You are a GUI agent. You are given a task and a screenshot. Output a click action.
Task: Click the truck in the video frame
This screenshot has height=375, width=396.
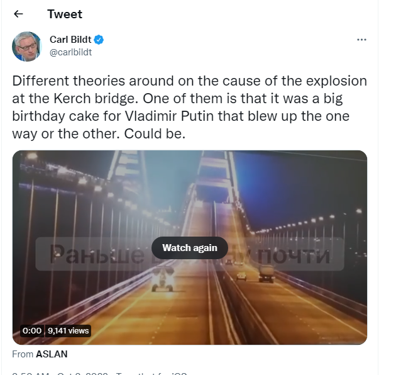(x=267, y=274)
